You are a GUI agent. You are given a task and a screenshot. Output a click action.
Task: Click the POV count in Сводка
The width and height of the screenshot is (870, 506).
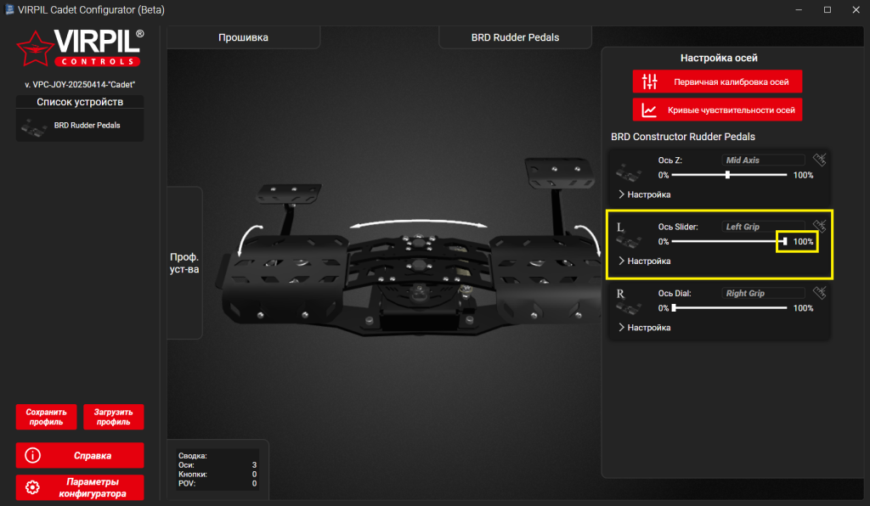tap(254, 483)
